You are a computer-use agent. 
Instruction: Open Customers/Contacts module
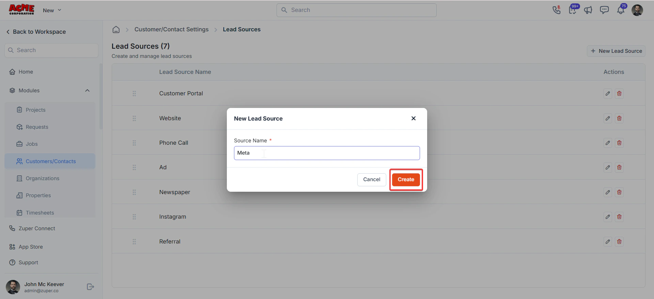50,161
